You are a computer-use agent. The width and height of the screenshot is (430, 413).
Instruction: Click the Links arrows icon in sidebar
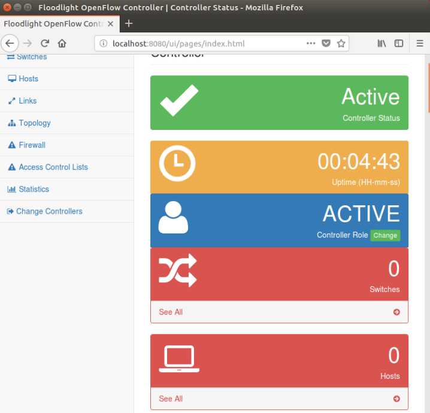click(x=12, y=101)
